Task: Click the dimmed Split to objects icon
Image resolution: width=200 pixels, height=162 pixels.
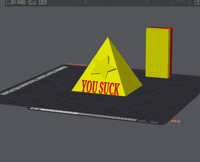Action: [55, 2]
